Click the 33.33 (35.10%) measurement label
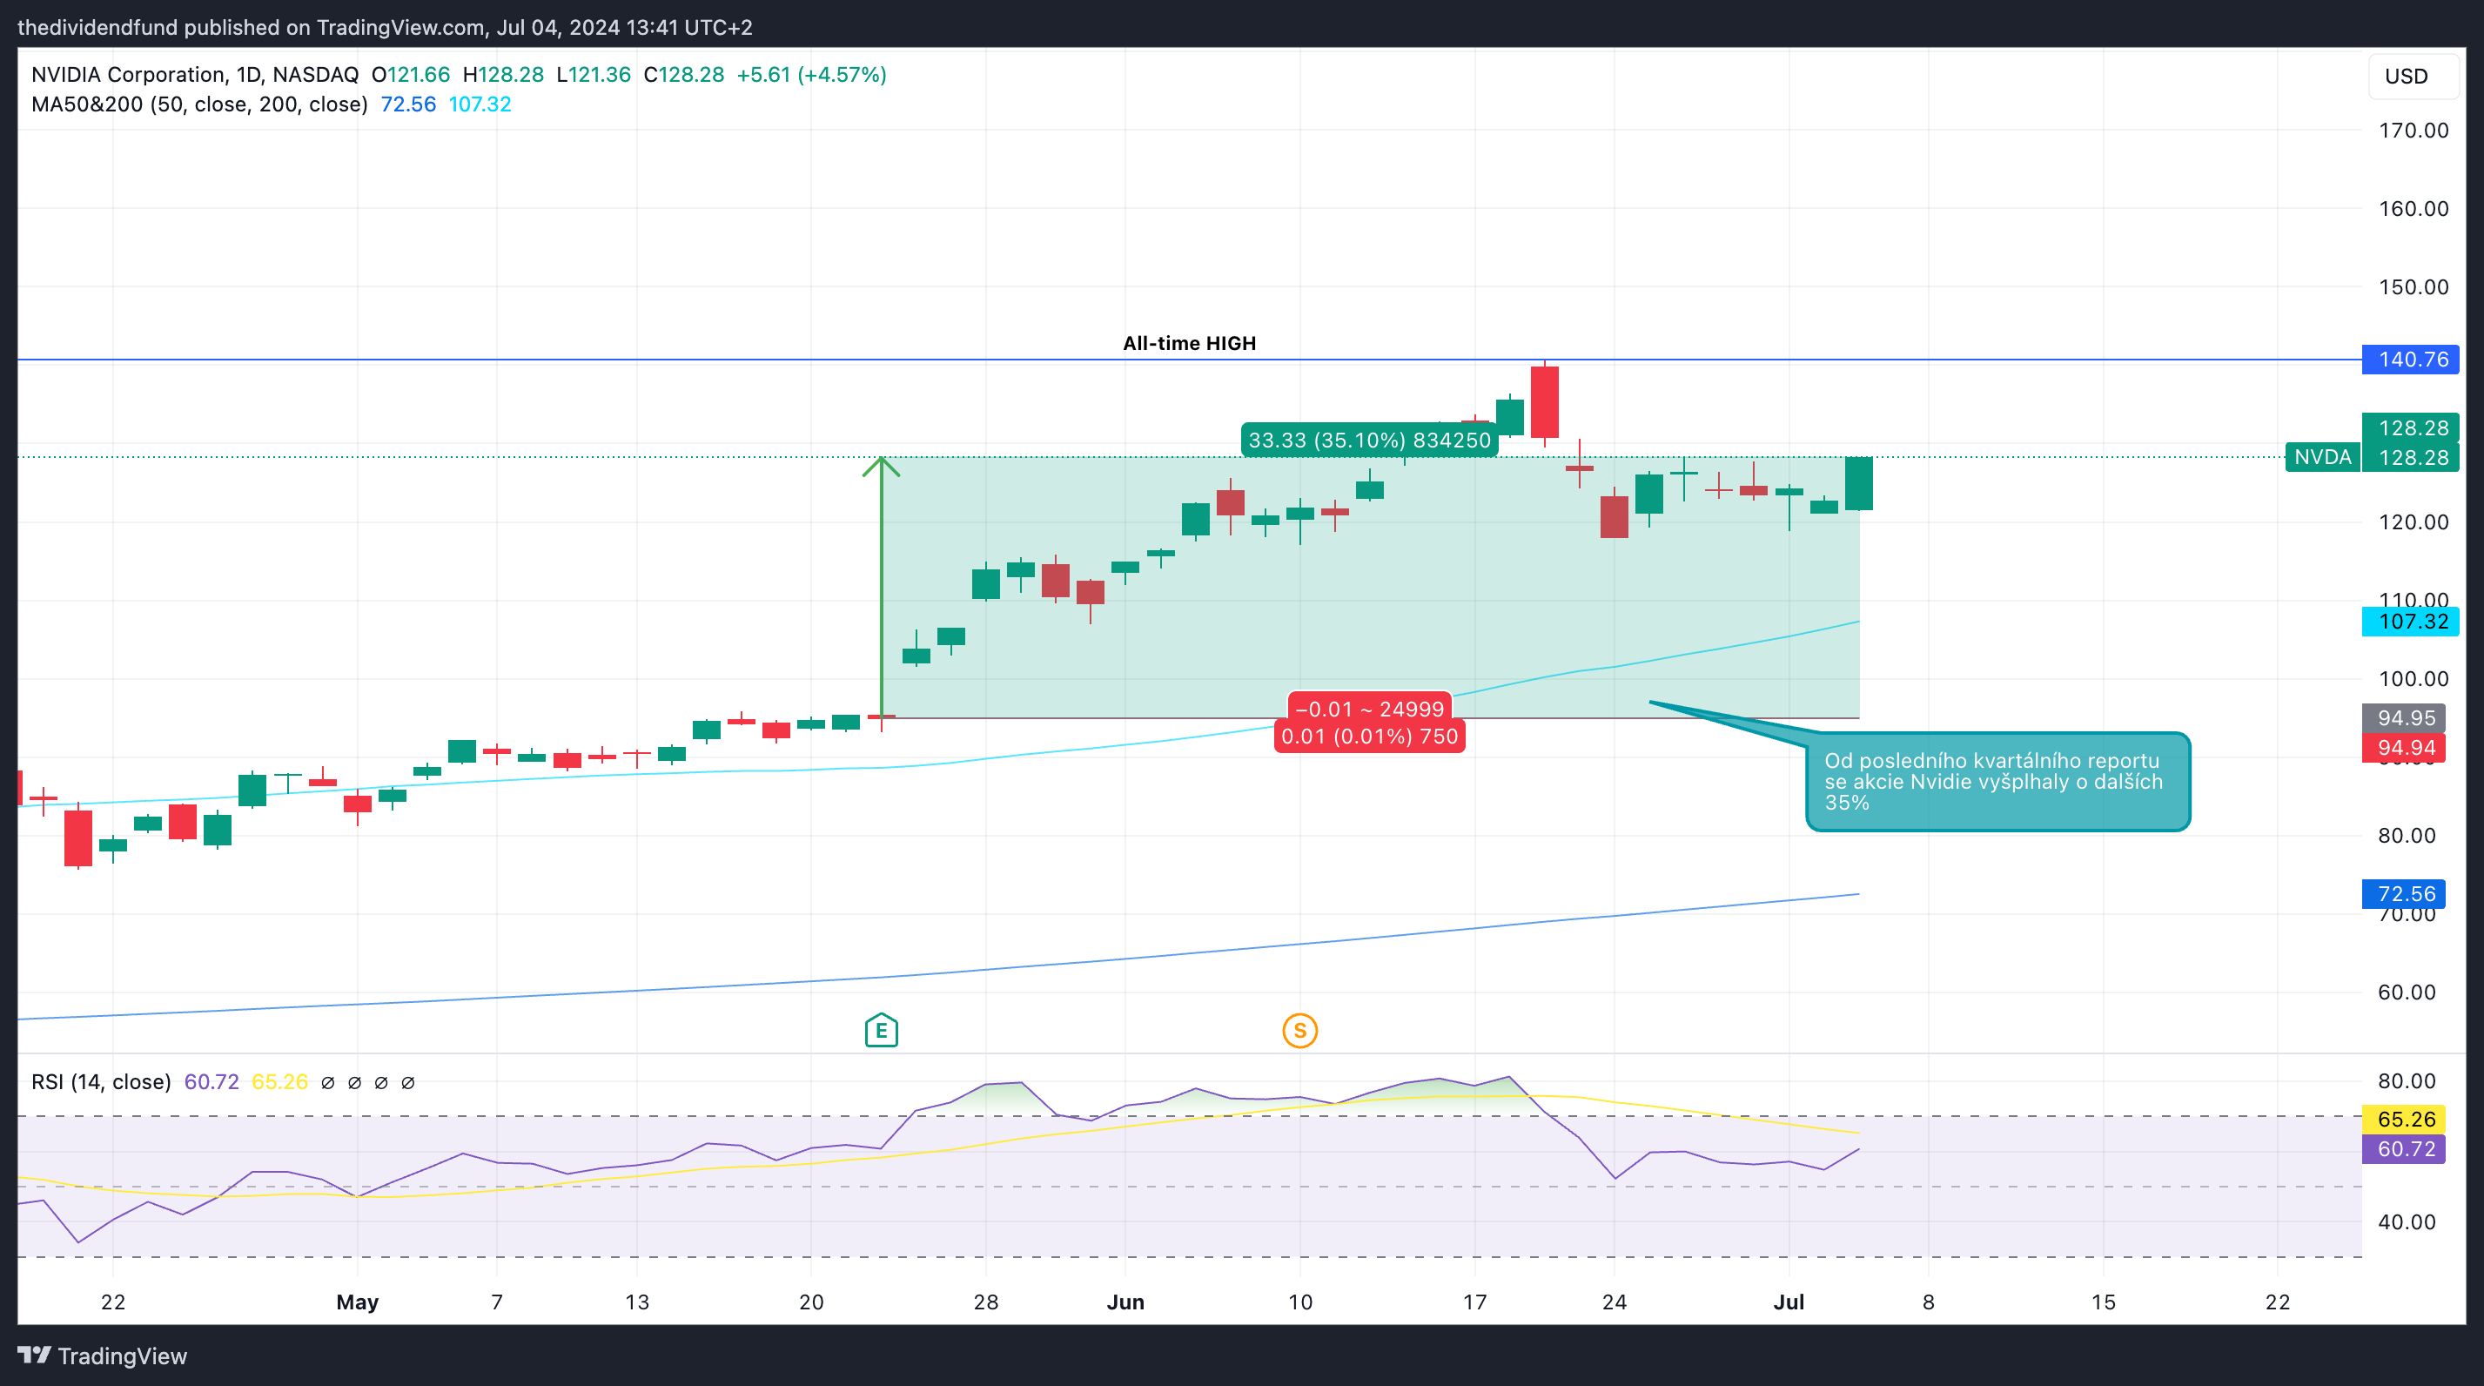Viewport: 2484px width, 1386px height. (x=1369, y=441)
